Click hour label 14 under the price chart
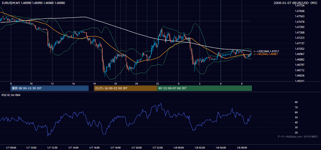This screenshot has height=150, width=321. tap(73, 83)
